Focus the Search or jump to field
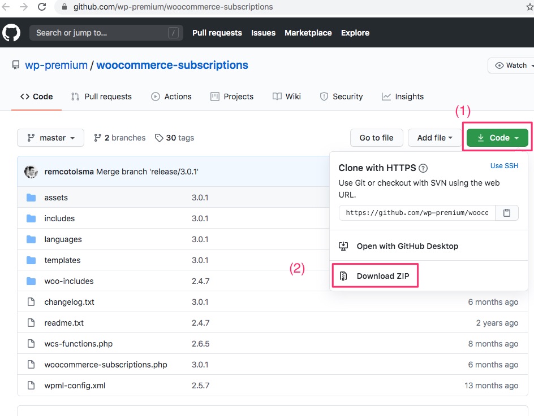534x416 pixels. [106, 33]
